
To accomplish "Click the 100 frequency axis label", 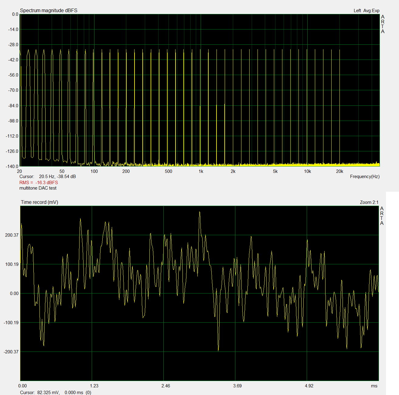I will (94, 171).
